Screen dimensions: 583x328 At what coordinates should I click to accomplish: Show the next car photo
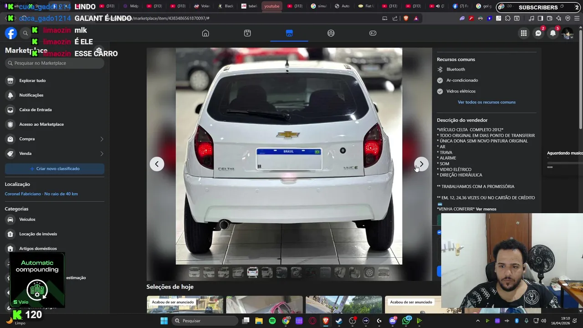pos(421,164)
